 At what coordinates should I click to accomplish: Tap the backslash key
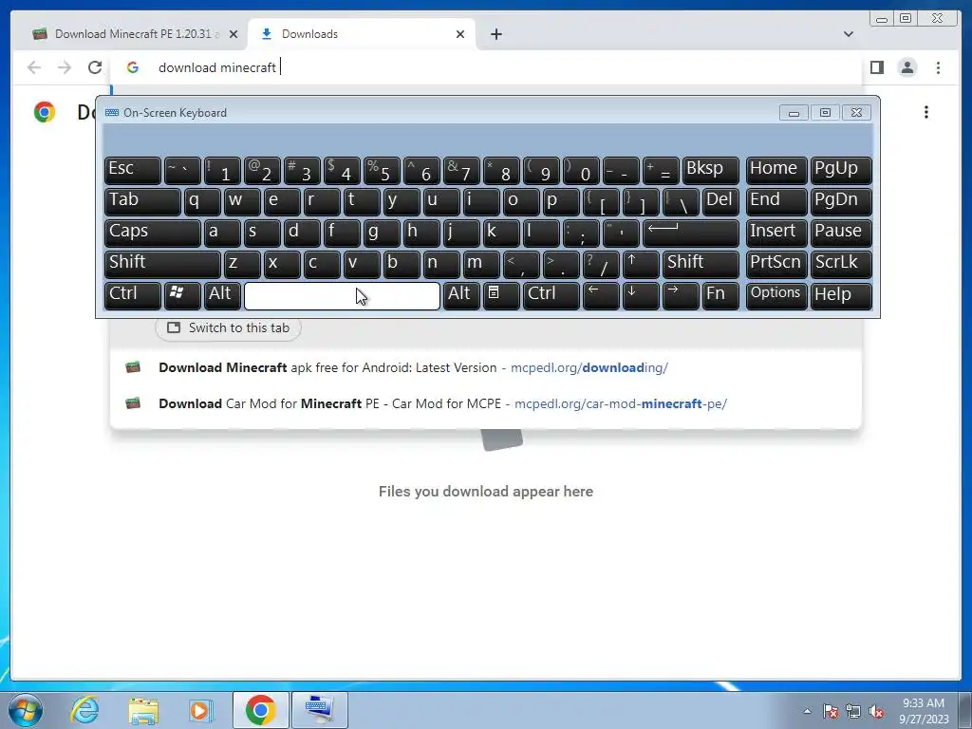pyautogui.click(x=681, y=202)
